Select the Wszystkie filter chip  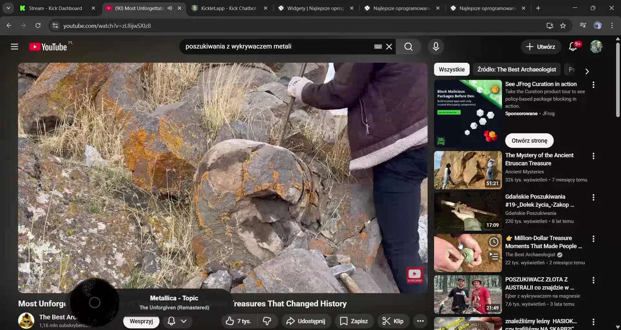(x=452, y=70)
